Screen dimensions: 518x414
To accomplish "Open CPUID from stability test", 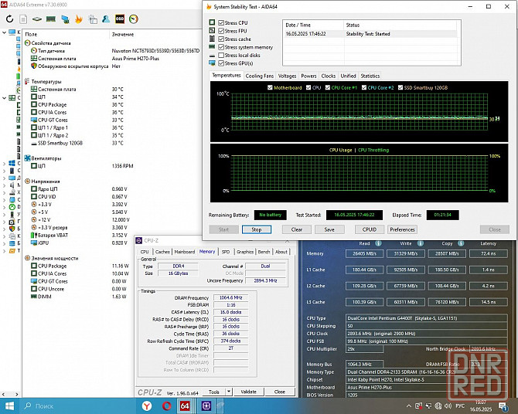I will pyautogui.click(x=370, y=229).
